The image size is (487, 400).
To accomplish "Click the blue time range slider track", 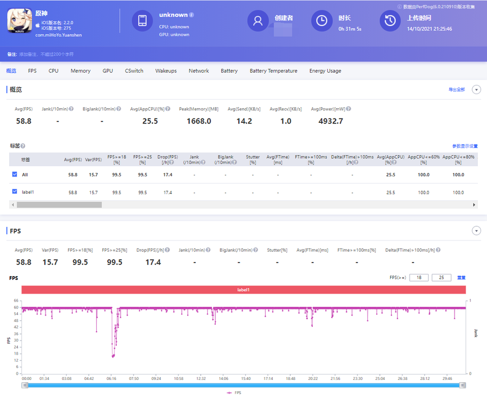I will coord(243,385).
